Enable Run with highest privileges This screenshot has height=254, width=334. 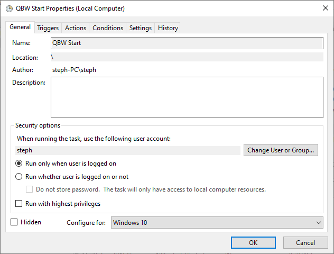(19, 204)
